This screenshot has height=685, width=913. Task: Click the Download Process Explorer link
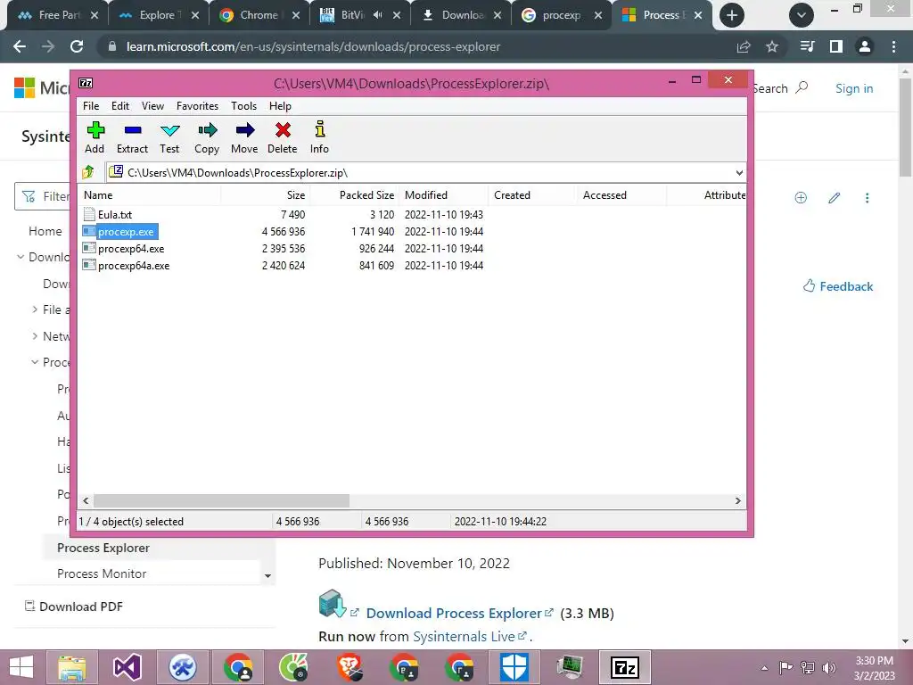coord(454,613)
